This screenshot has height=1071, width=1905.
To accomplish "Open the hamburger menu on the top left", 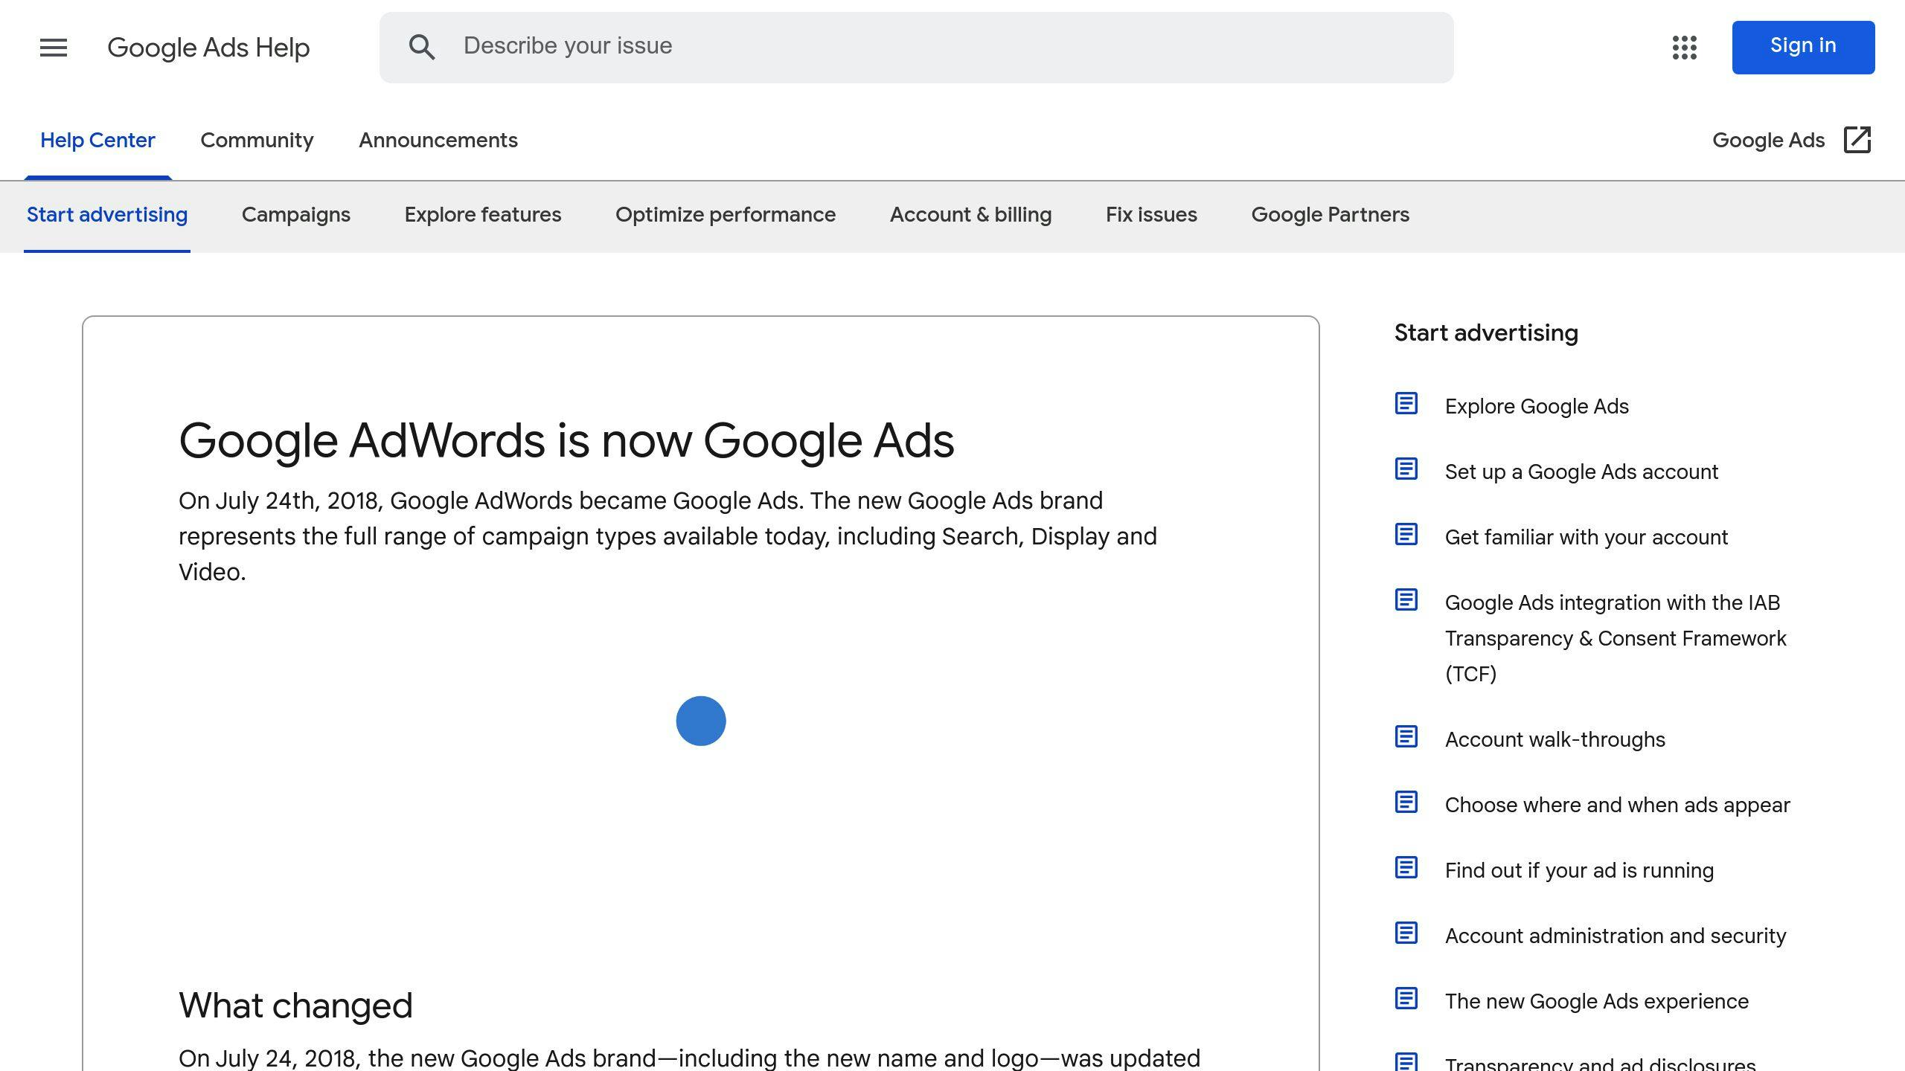I will [54, 47].
